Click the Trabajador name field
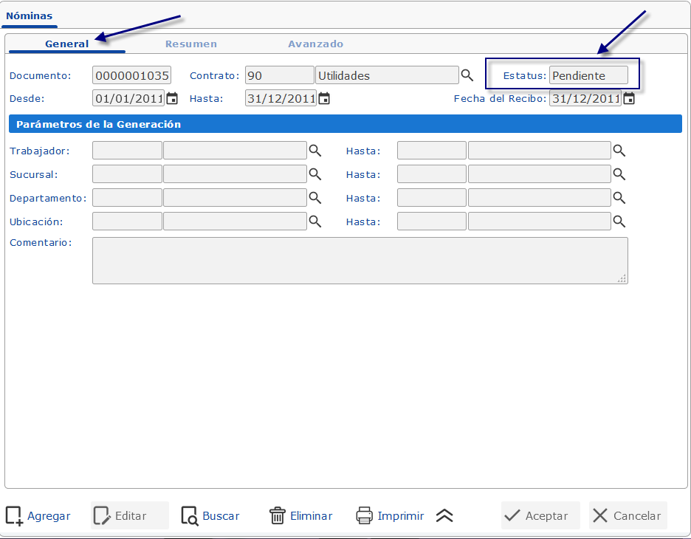The image size is (691, 539). click(235, 151)
